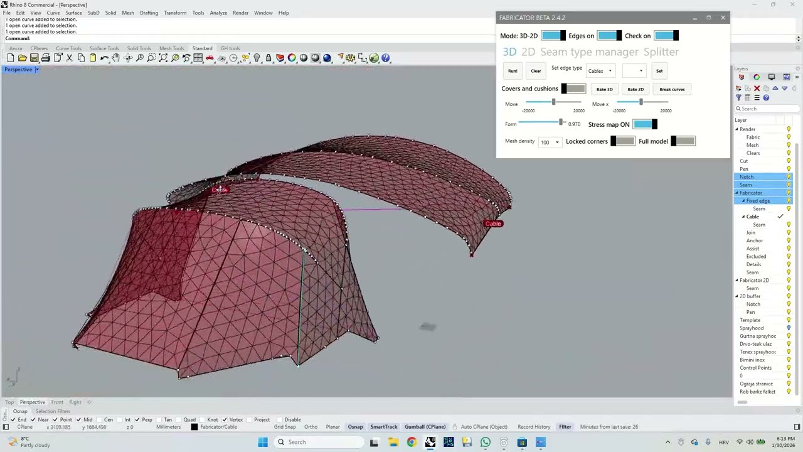This screenshot has width=803, height=452.
Task: Click the blue Help icon in toolbar
Action: (x=386, y=58)
